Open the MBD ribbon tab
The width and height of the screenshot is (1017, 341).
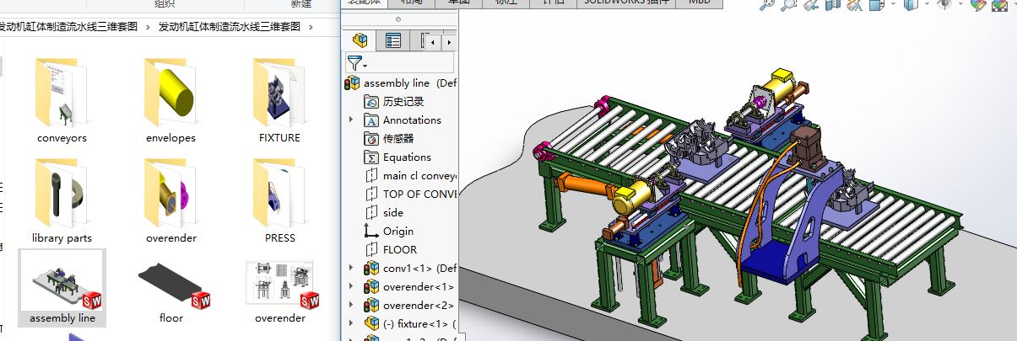click(700, 3)
